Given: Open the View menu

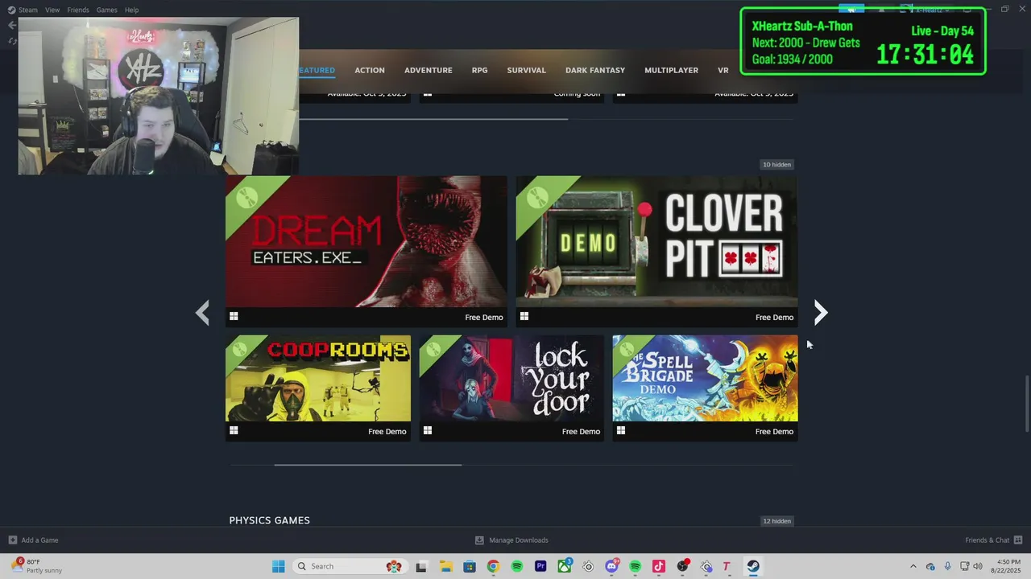Looking at the screenshot, I should [x=52, y=10].
